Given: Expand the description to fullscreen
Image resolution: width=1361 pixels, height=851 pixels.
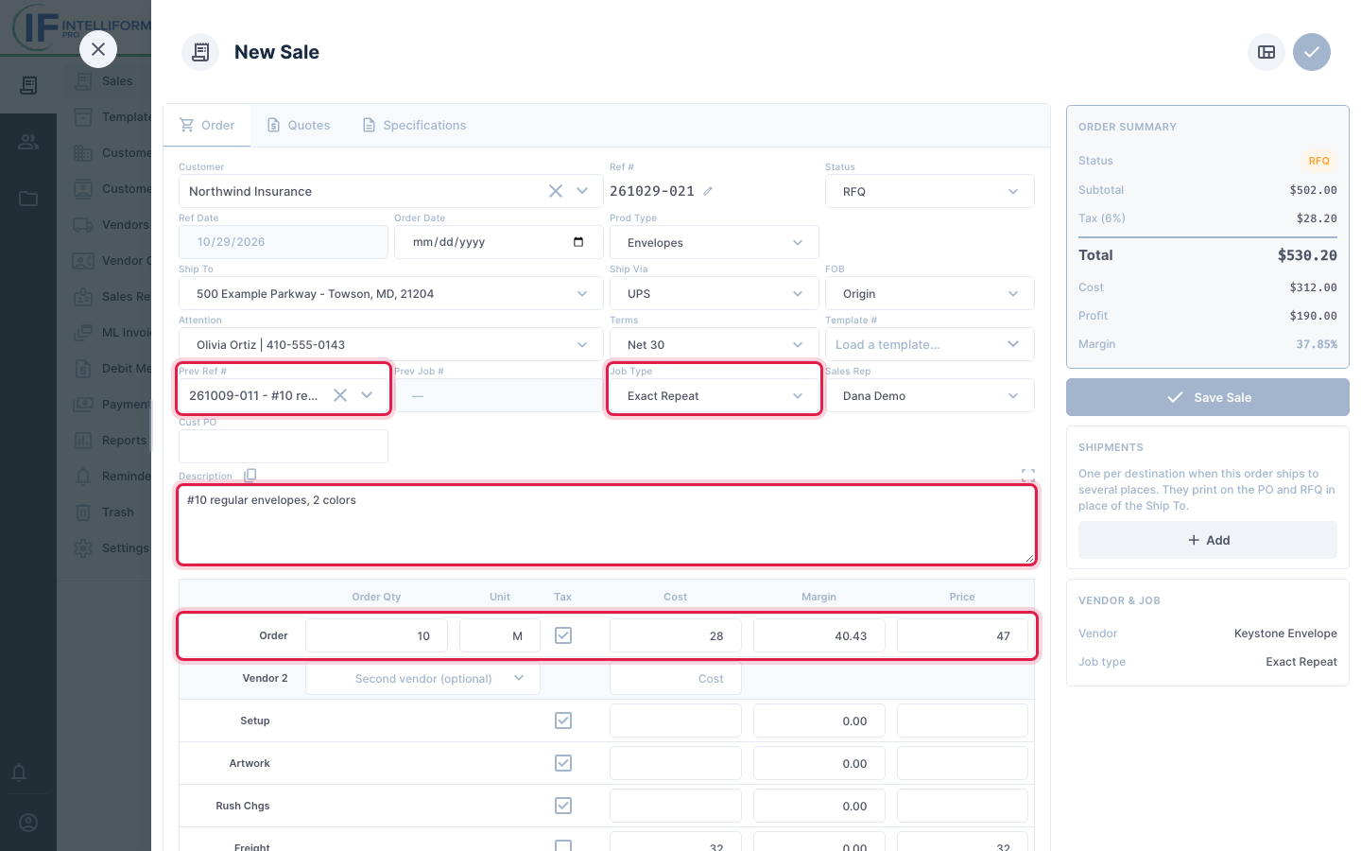Looking at the screenshot, I should pyautogui.click(x=1028, y=476).
